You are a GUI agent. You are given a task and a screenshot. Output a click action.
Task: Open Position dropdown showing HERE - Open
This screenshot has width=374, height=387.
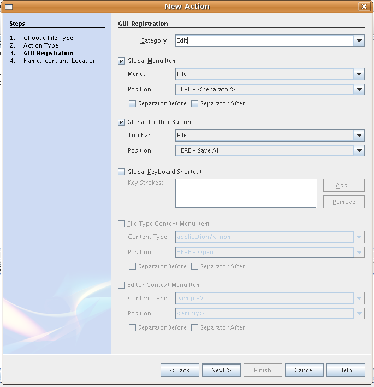(x=270, y=252)
